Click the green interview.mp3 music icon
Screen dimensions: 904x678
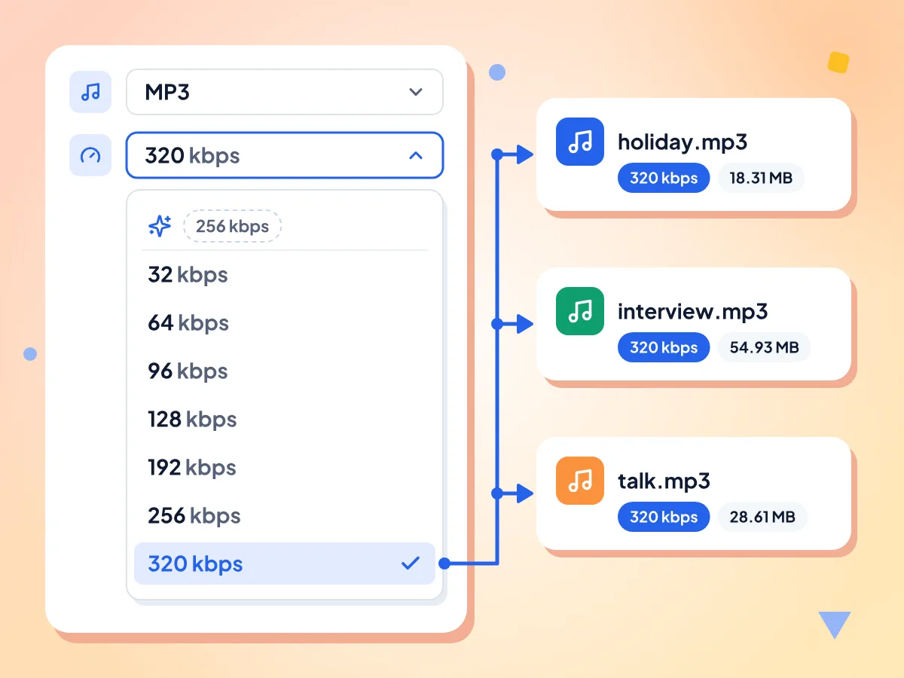pyautogui.click(x=580, y=311)
